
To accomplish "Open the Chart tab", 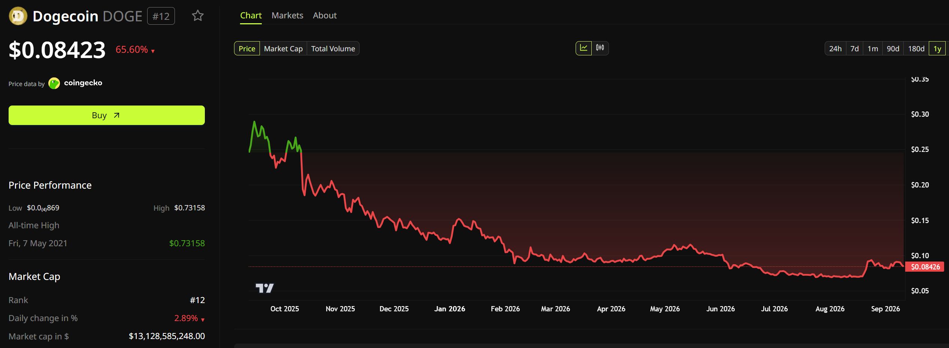I will coord(251,15).
